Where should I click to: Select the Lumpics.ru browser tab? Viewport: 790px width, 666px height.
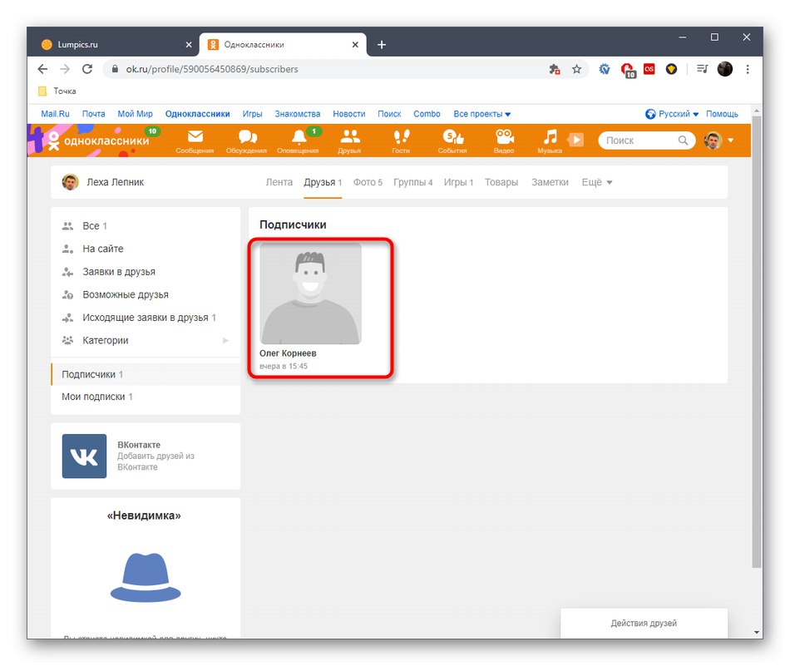tap(116, 44)
